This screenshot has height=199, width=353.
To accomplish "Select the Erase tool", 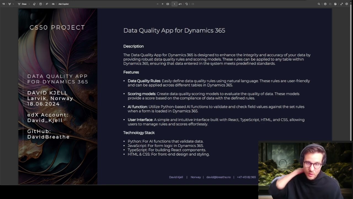I will click(34, 4).
